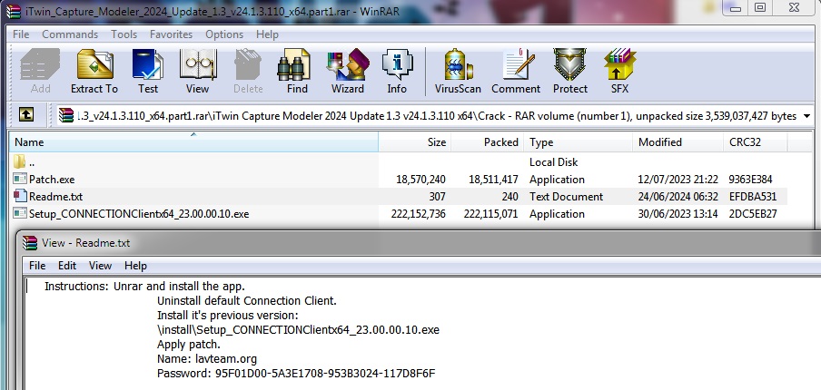
Task: Expand the address path dropdown arrow
Action: 806,116
